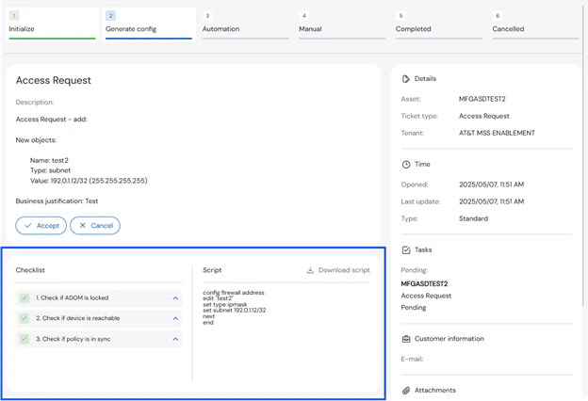Image resolution: width=588 pixels, height=401 pixels.
Task: Click the Attachments paperclip icon
Action: coord(406,391)
